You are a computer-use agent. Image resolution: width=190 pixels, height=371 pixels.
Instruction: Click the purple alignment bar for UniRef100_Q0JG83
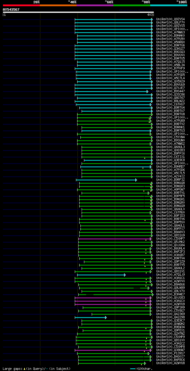[113, 298]
